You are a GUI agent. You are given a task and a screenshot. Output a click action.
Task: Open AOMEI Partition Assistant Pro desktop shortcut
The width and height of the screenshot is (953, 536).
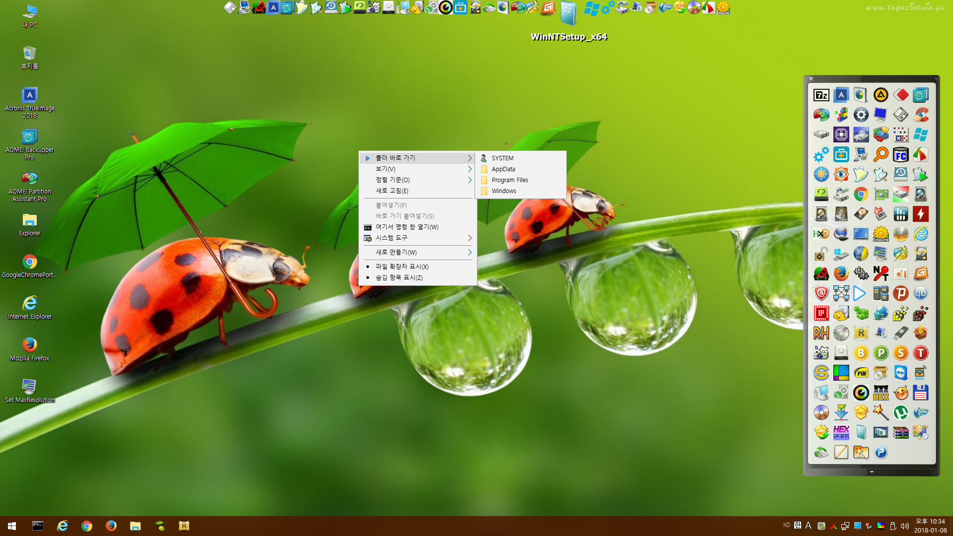coord(30,186)
